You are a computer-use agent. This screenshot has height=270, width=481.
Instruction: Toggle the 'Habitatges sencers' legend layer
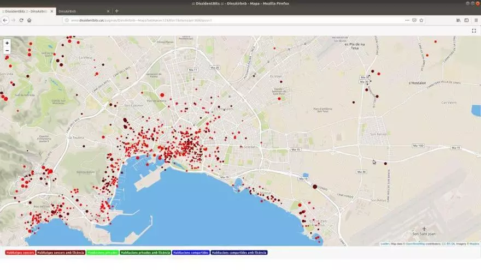click(x=20, y=253)
